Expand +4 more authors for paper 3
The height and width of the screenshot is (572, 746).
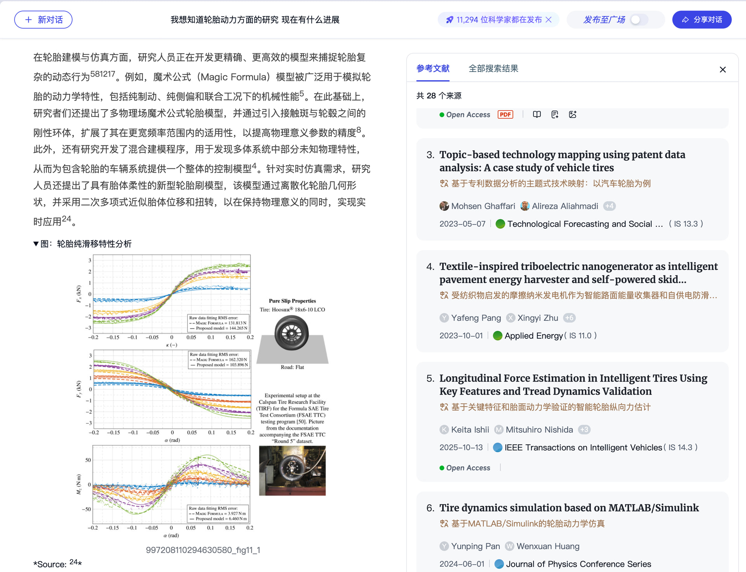point(609,206)
